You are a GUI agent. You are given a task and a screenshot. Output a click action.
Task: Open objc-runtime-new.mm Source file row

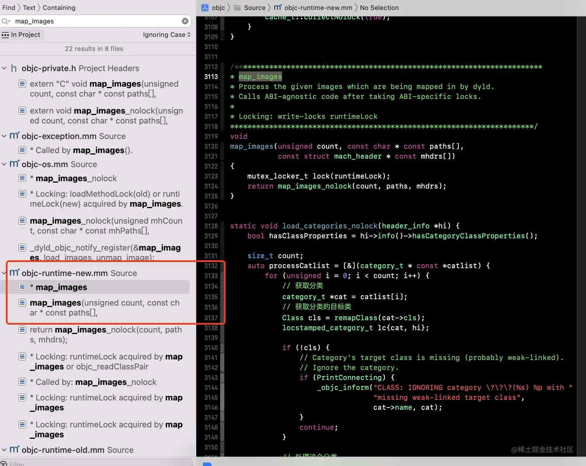pos(79,273)
